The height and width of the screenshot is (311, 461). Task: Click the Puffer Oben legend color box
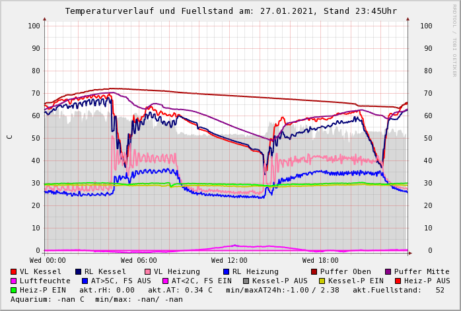(x=314, y=272)
